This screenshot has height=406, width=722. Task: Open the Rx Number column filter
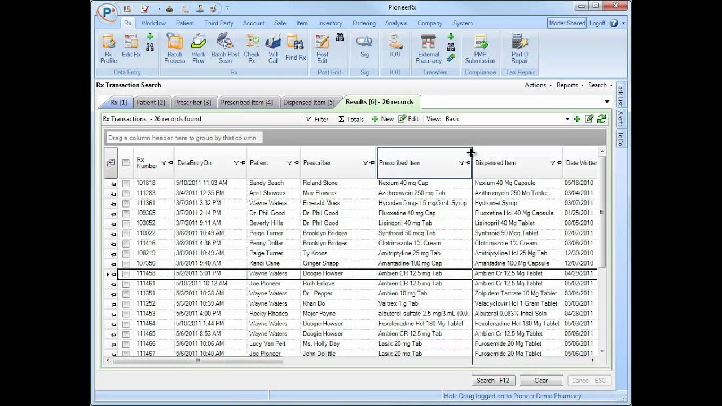(164, 163)
